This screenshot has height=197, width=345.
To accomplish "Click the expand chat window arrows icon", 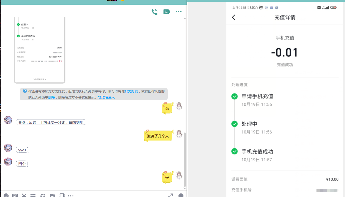I will [x=171, y=195].
